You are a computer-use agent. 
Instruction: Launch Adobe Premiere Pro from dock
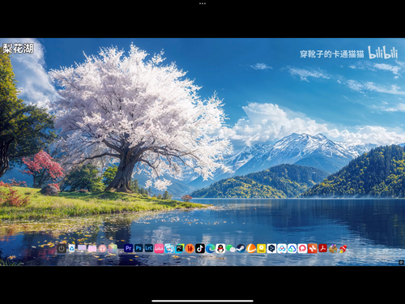pyautogui.click(x=128, y=248)
